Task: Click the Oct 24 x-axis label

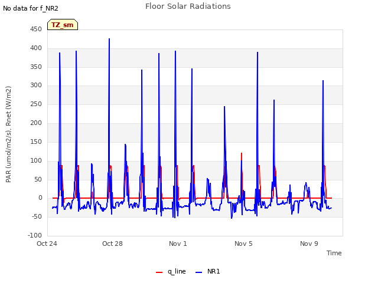Action: [x=47, y=243]
